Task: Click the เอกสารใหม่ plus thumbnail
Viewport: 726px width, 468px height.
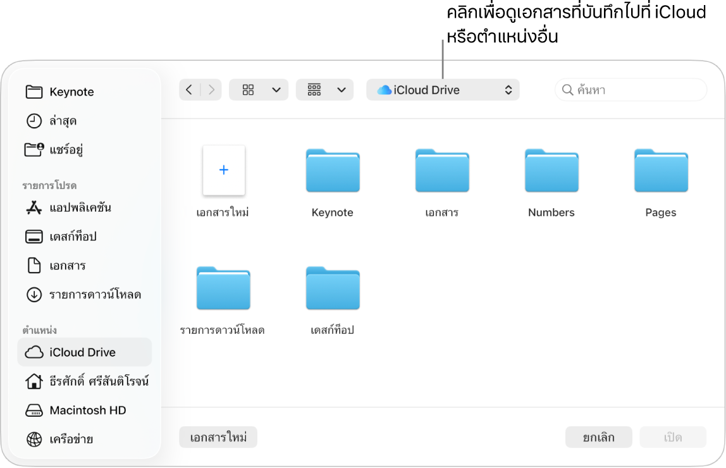Action: [224, 170]
